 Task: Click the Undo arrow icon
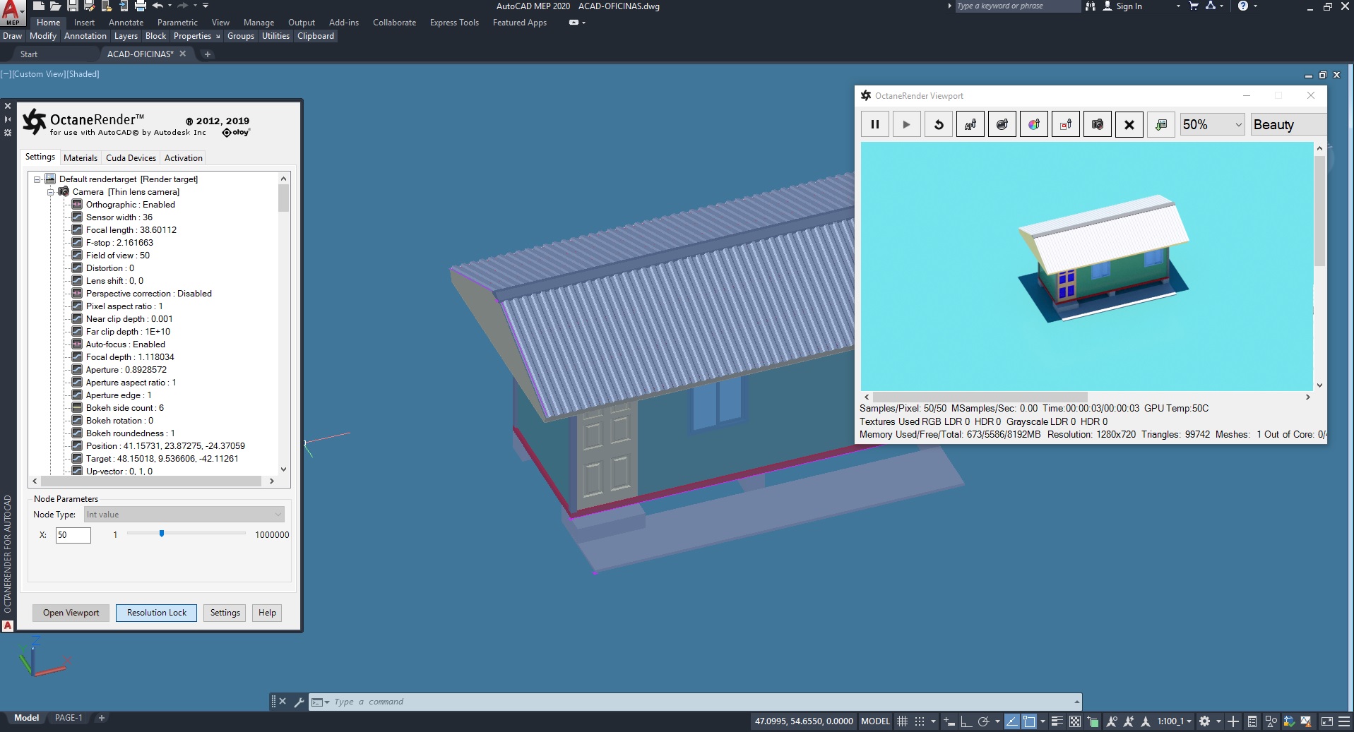point(158,6)
